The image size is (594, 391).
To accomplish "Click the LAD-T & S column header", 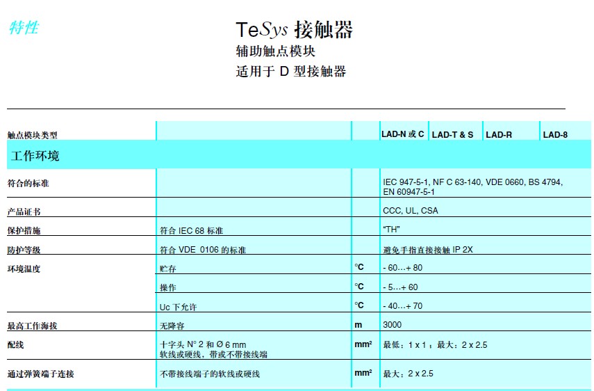I will (x=452, y=135).
